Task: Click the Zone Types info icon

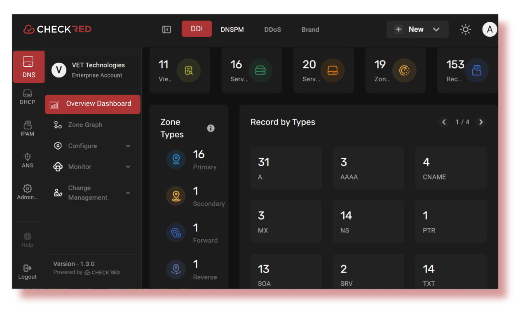Action: 211,128
